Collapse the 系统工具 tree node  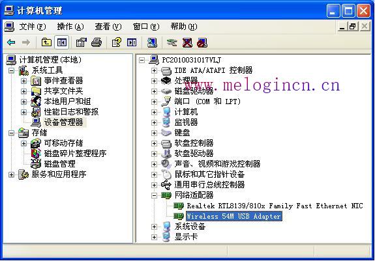click(12, 70)
